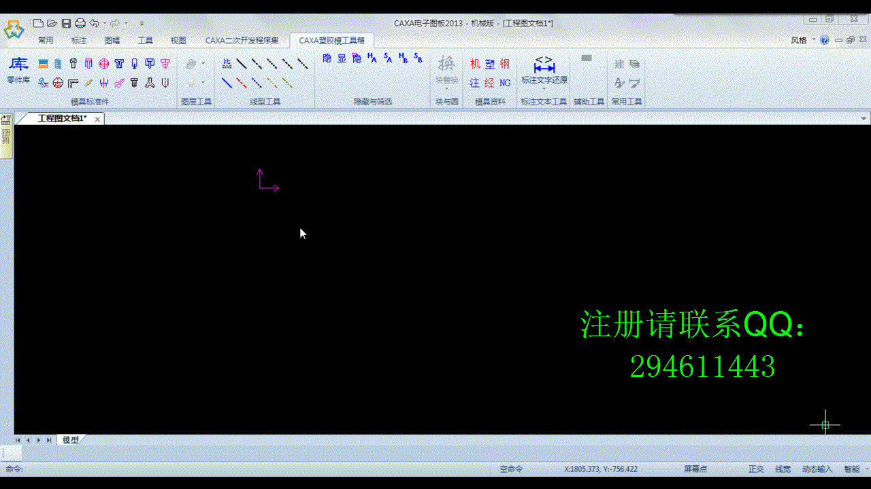Click the red 机 mold data icon

pyautogui.click(x=475, y=64)
